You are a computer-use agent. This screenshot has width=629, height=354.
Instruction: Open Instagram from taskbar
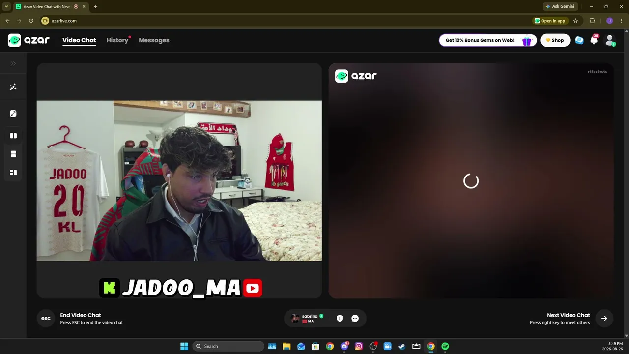pyautogui.click(x=359, y=346)
